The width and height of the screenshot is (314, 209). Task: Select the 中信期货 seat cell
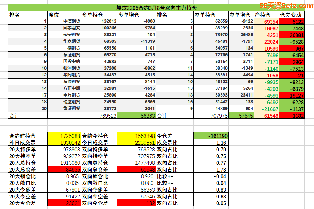(64, 22)
